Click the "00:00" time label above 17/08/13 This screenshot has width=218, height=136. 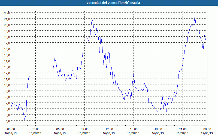[x=207, y=129]
